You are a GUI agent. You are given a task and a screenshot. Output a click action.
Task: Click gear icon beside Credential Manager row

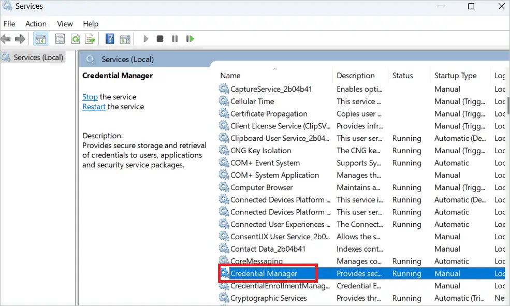(x=224, y=273)
